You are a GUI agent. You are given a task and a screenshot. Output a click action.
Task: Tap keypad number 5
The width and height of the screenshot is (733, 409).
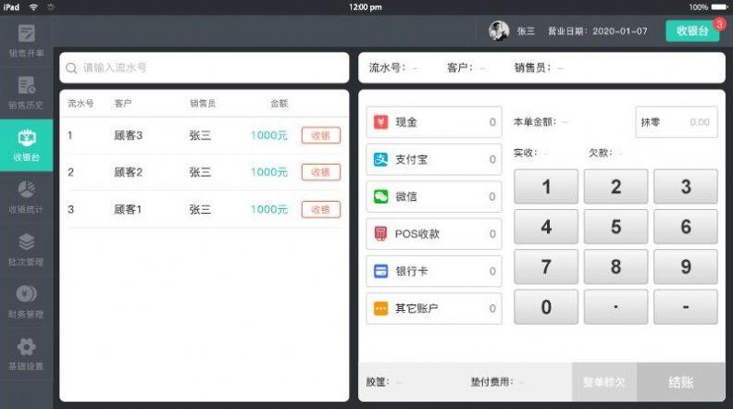pos(615,227)
